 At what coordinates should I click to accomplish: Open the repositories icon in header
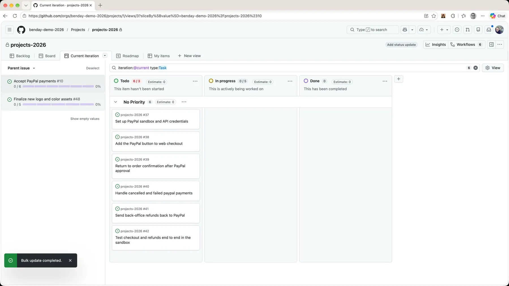pos(478,30)
